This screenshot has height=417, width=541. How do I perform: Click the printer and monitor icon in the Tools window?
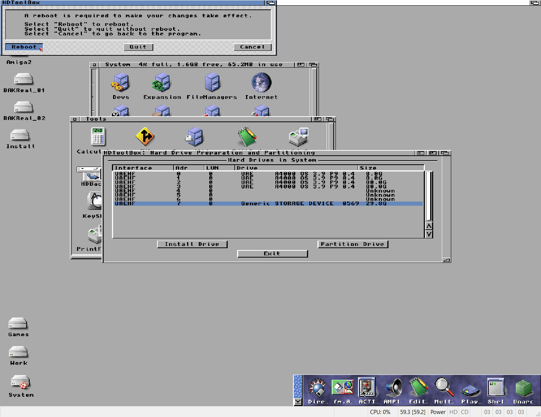point(299,137)
